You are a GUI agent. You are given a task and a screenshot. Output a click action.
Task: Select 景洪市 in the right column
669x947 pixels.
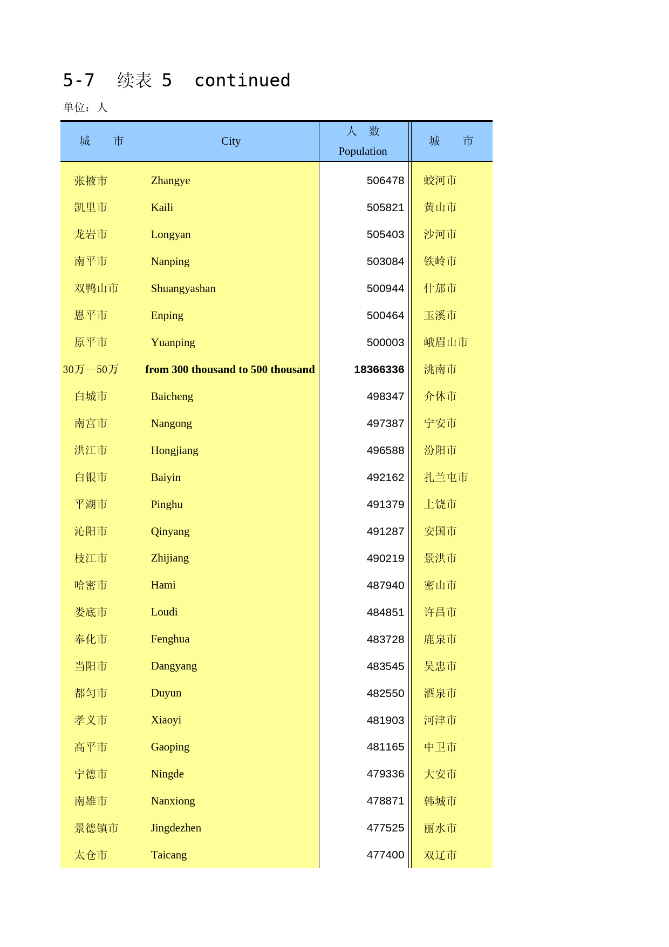pyautogui.click(x=440, y=558)
